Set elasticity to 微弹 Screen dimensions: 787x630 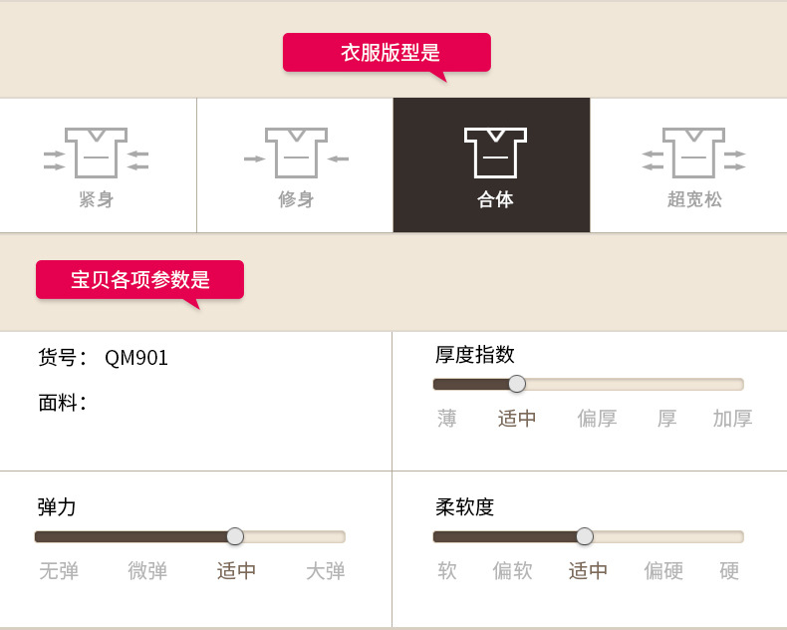[147, 571]
